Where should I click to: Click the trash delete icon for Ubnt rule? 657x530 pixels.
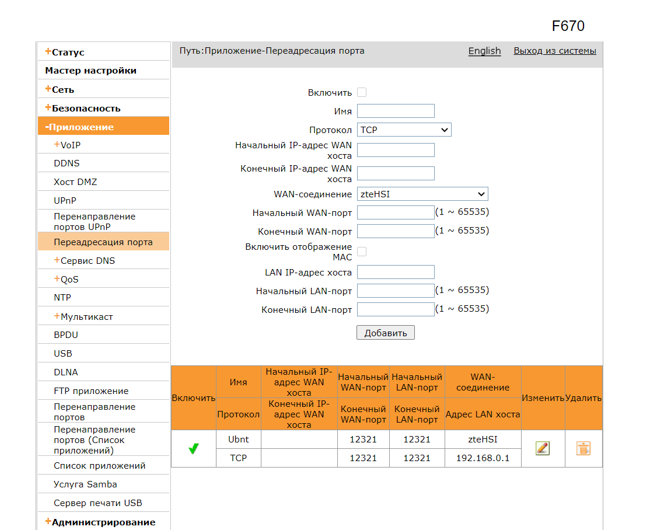(583, 448)
